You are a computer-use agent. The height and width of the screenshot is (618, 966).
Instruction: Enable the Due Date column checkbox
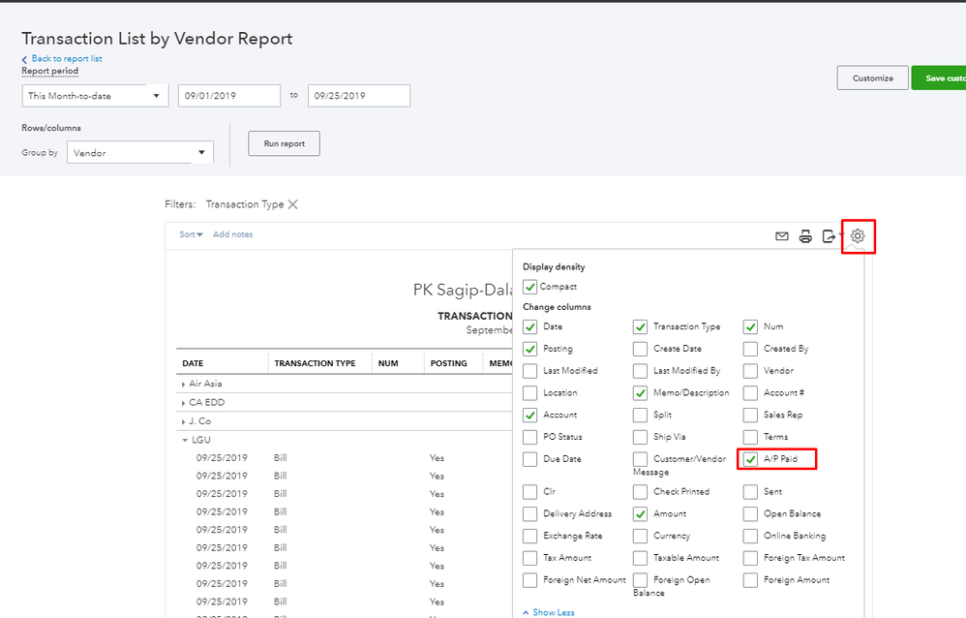(529, 459)
